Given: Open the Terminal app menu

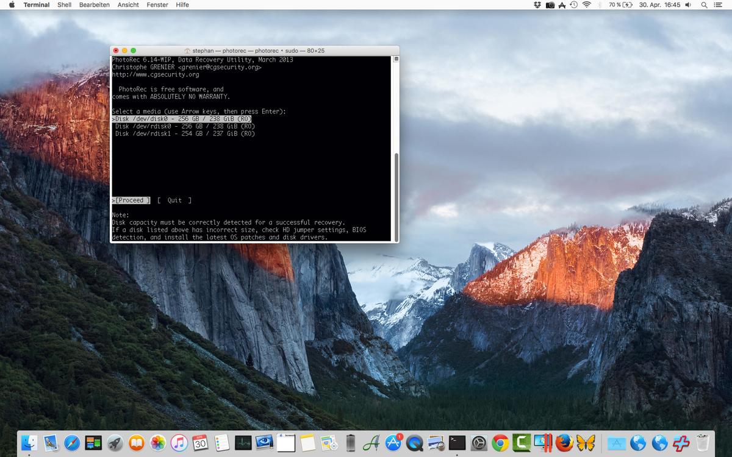Looking at the screenshot, I should click(x=37, y=5).
